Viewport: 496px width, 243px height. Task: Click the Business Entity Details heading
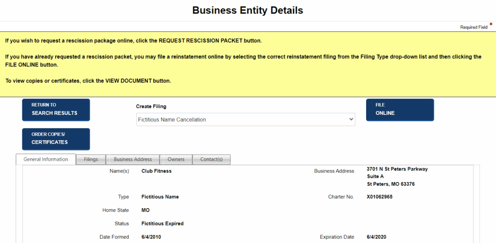click(248, 10)
